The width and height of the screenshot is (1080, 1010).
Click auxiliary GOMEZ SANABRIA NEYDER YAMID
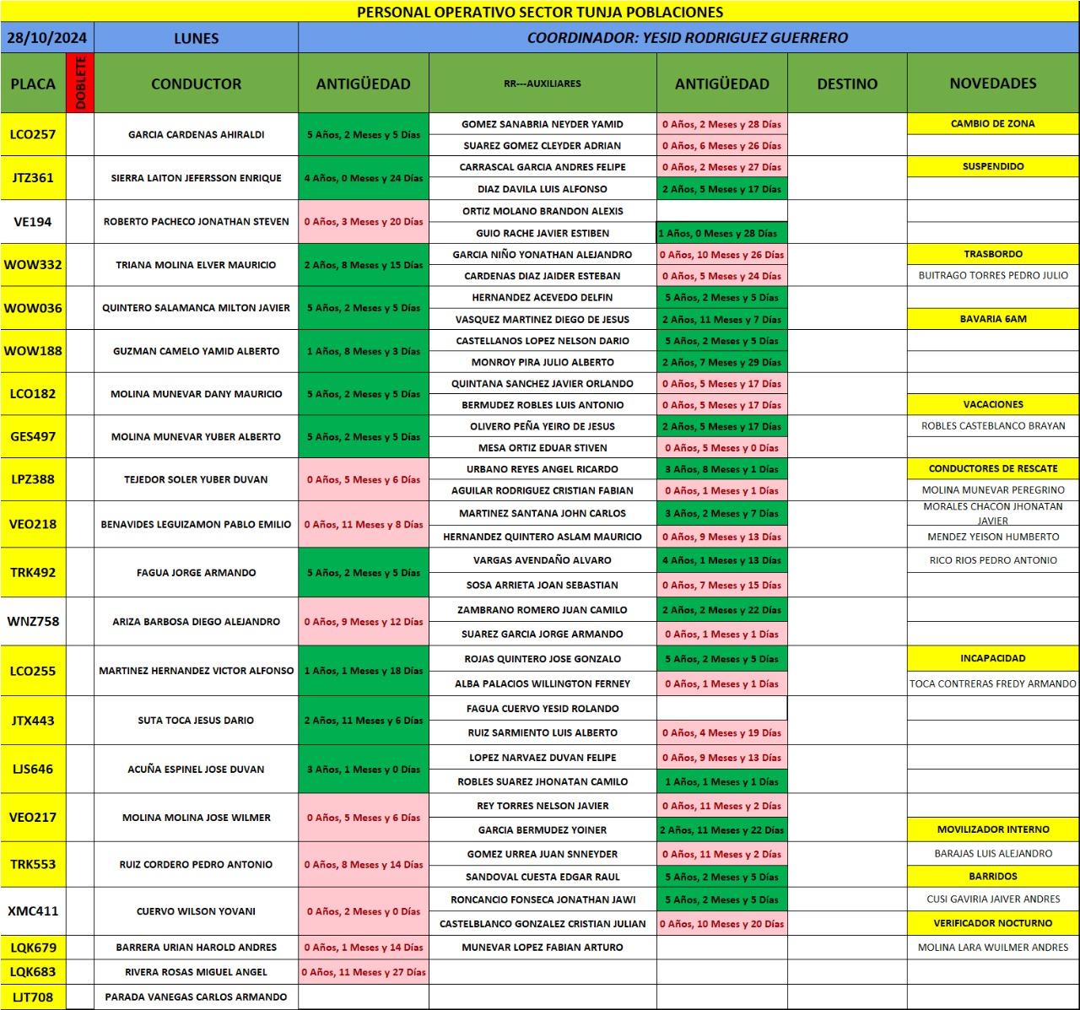coord(543,124)
